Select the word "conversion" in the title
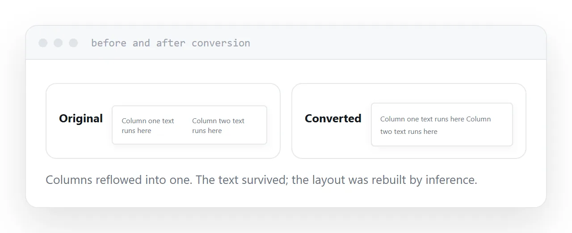 coord(221,43)
